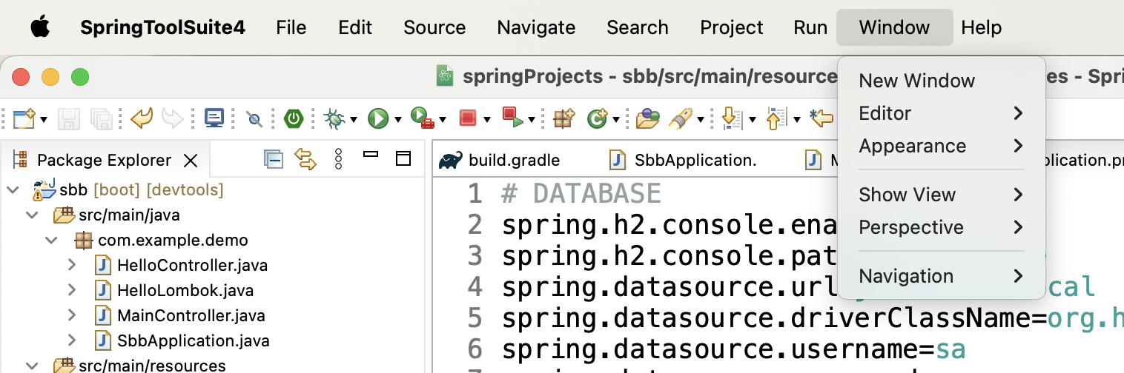Click the greyed Redo arrow icon
Viewport: 1124px width, 373px height.
pyautogui.click(x=172, y=118)
